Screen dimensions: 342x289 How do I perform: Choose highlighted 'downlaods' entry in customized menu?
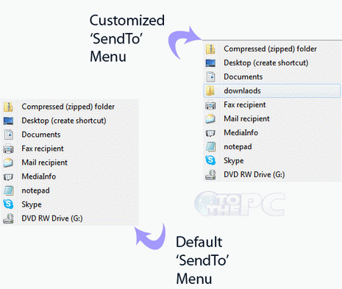[272, 91]
